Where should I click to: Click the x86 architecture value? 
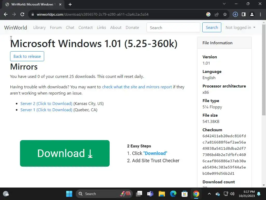(x=206, y=92)
